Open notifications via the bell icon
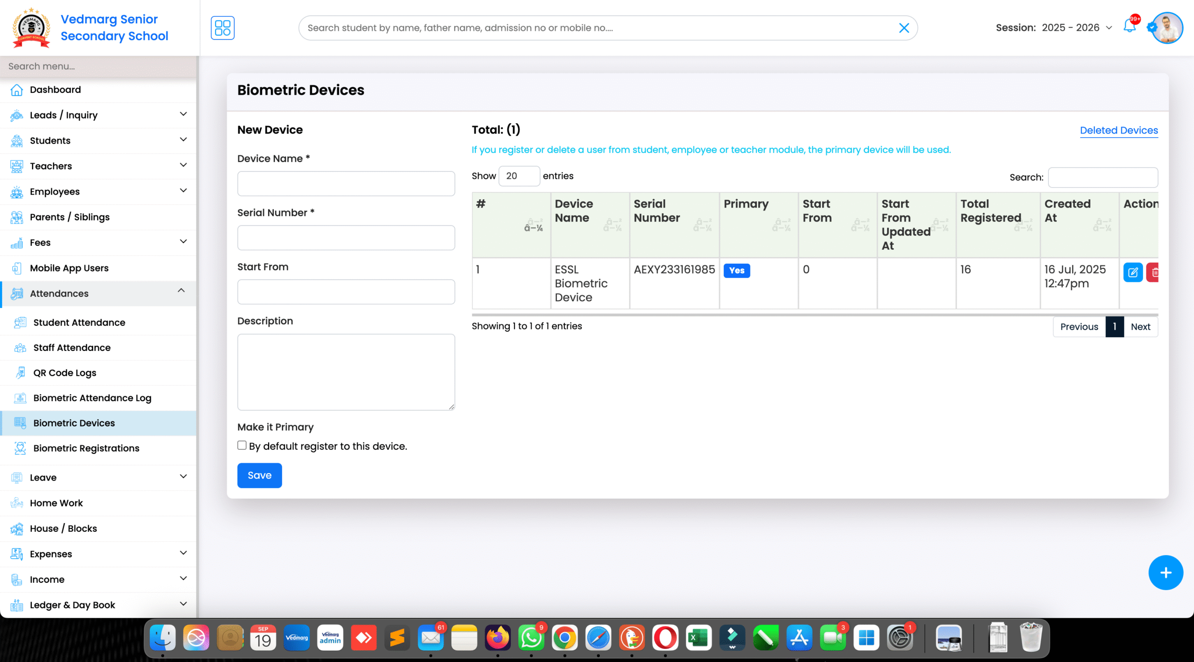Image resolution: width=1194 pixels, height=662 pixels. [x=1129, y=28]
